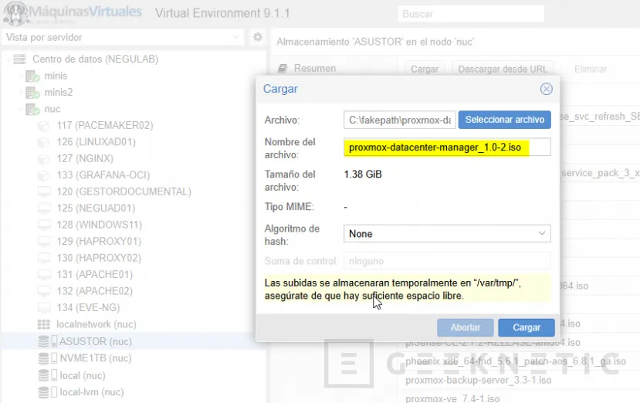This screenshot has height=403, width=640.
Task: Click the Nombre del archivo field
Action: point(447,147)
